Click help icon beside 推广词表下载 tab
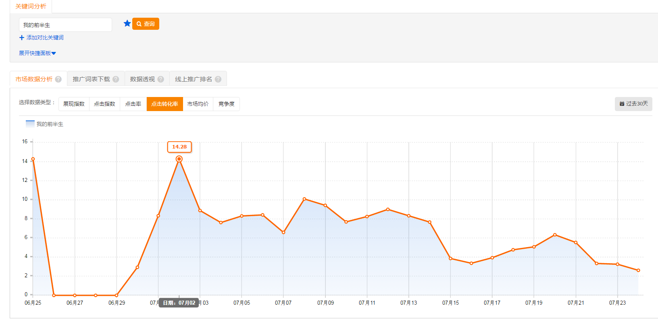 116,79
